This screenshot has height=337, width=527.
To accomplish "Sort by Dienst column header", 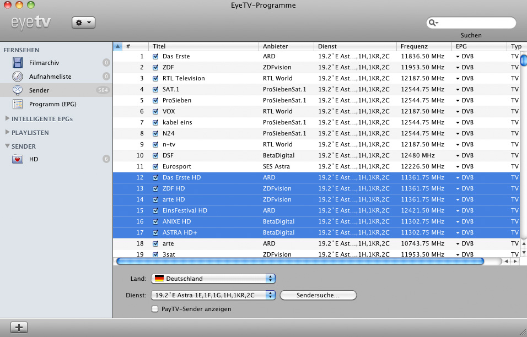I will [x=355, y=46].
